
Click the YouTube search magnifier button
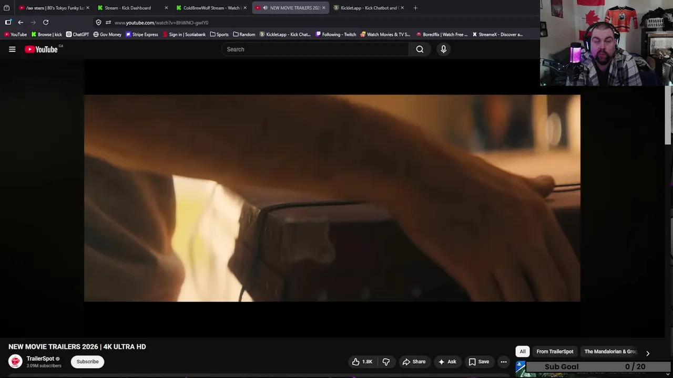pos(420,49)
